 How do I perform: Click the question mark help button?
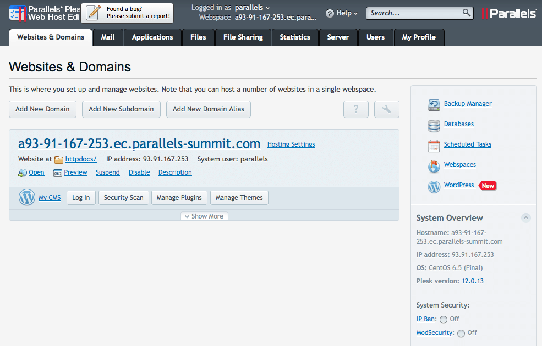(x=355, y=109)
